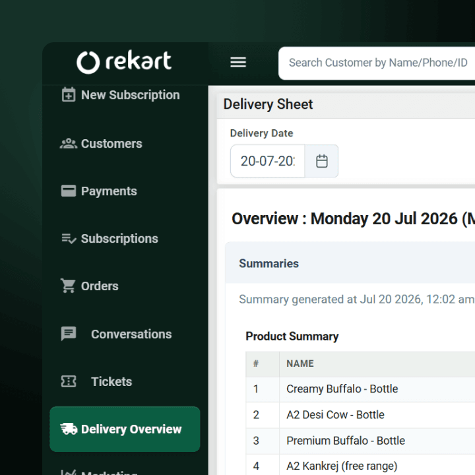Click the Delivery Sheet heading

pos(268,104)
